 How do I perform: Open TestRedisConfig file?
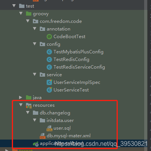tap(71, 59)
